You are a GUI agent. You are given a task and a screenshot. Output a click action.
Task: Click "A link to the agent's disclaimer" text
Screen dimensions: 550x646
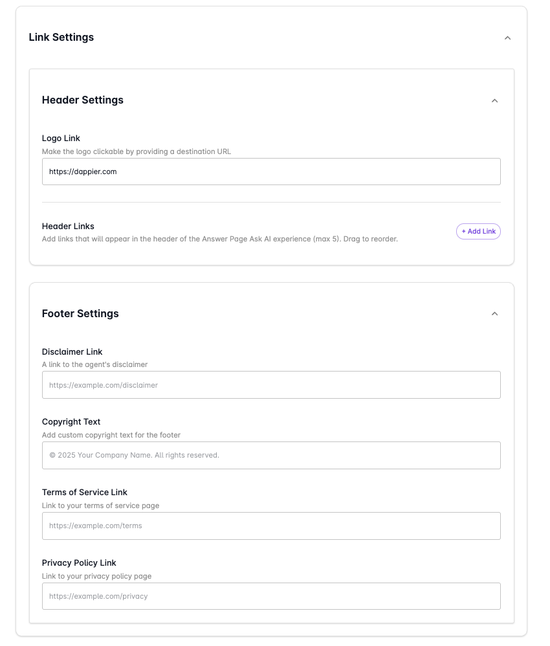[94, 364]
